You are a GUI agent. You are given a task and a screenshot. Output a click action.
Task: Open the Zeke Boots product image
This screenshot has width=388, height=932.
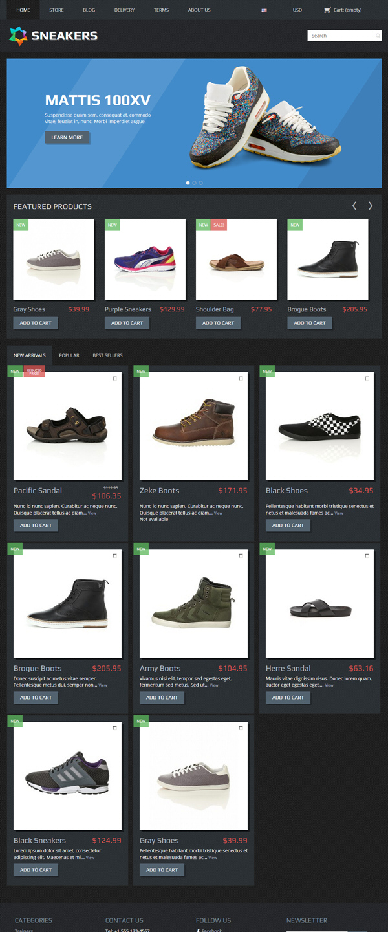click(194, 426)
